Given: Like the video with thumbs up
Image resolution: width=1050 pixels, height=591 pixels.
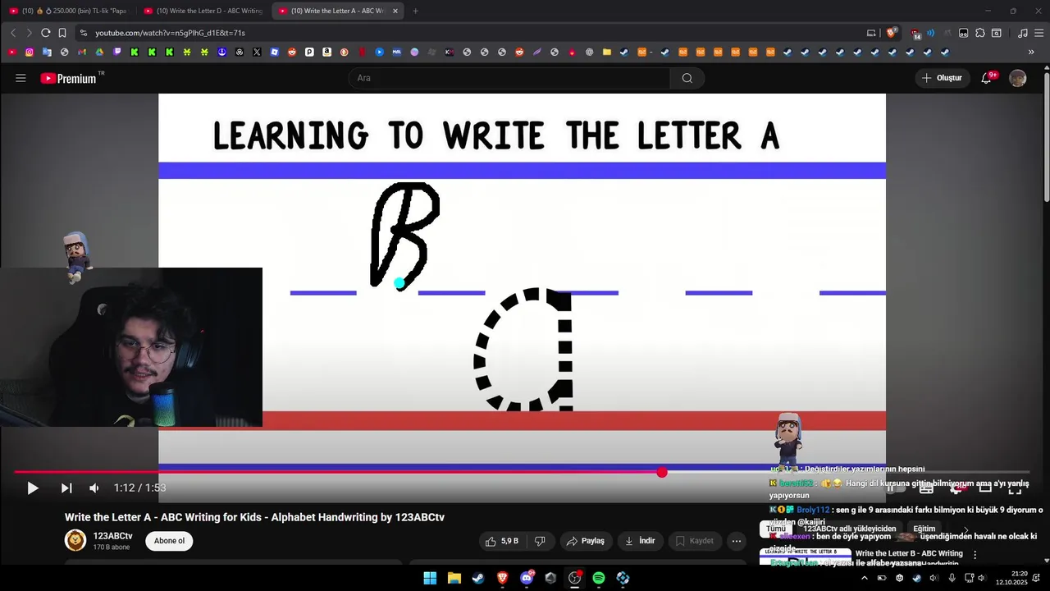Looking at the screenshot, I should point(501,541).
